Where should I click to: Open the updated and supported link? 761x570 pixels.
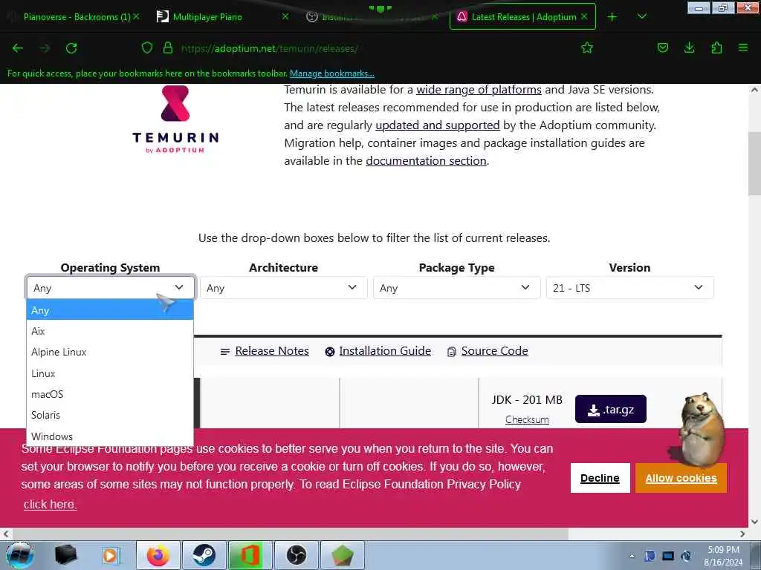click(437, 125)
